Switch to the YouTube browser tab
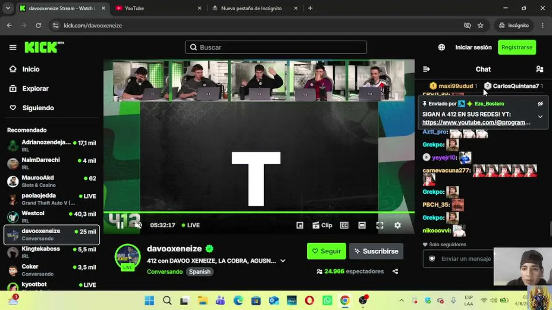 [158, 8]
